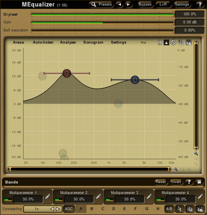Edit Multiparameter 4 with pencil icon
Screen dimensions: 207x215
point(200,196)
